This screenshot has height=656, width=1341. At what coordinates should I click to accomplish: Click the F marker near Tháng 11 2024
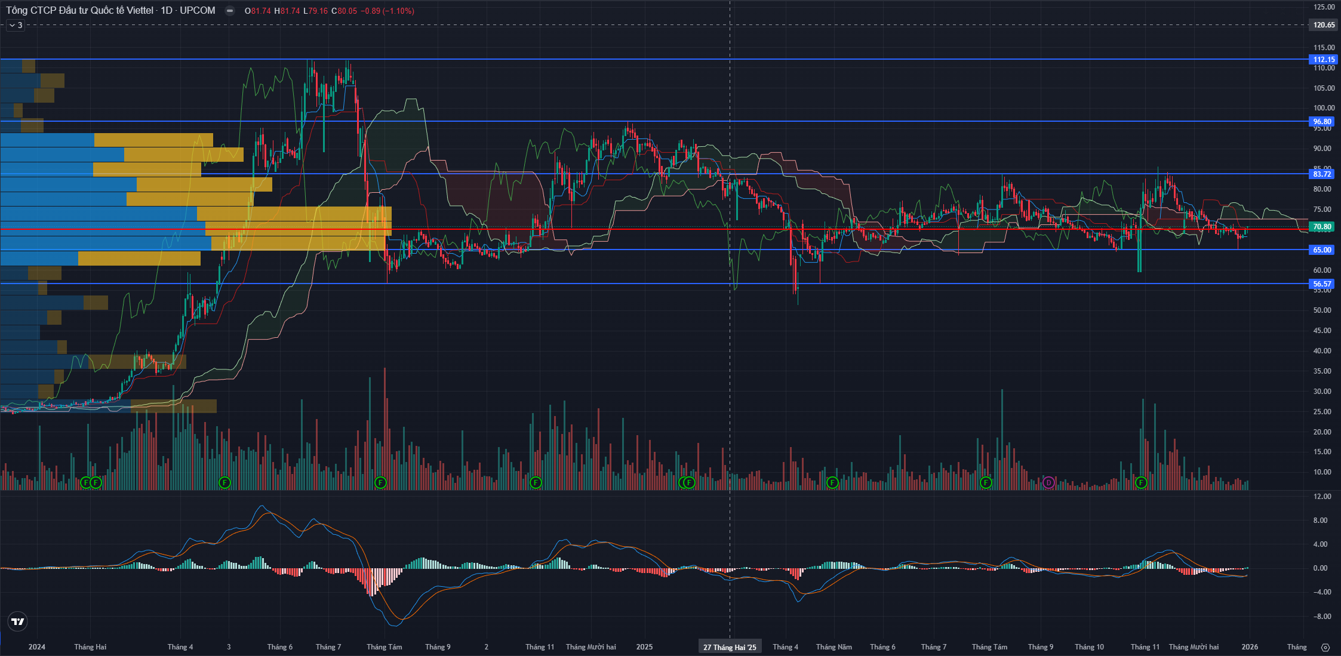536,482
